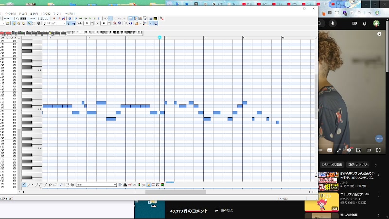Open YouTube notifications bell
The image size is (389, 219).
pos(364,23)
